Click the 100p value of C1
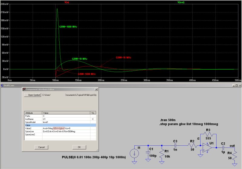 [153, 156]
